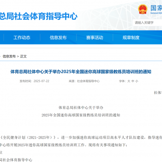This screenshot has height=162, width=162.
Task: Open the 赛事活动 navigation menu
Action: 95,38
